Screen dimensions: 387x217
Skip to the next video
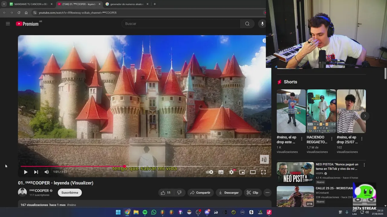click(36, 172)
